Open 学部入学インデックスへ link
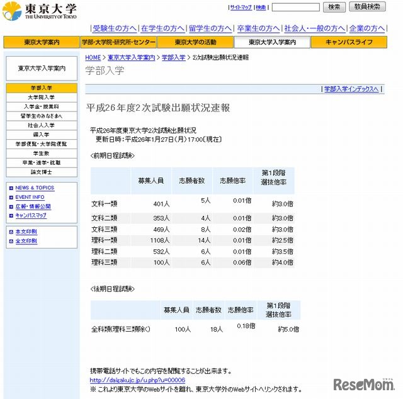Screen dimensions: 403x399 [351, 89]
